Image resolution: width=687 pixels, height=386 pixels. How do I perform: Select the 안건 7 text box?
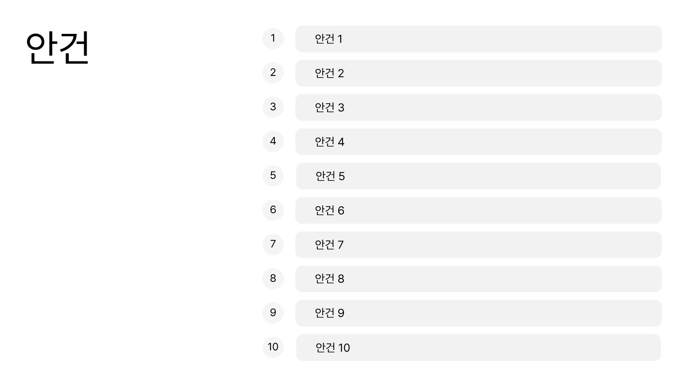(478, 245)
